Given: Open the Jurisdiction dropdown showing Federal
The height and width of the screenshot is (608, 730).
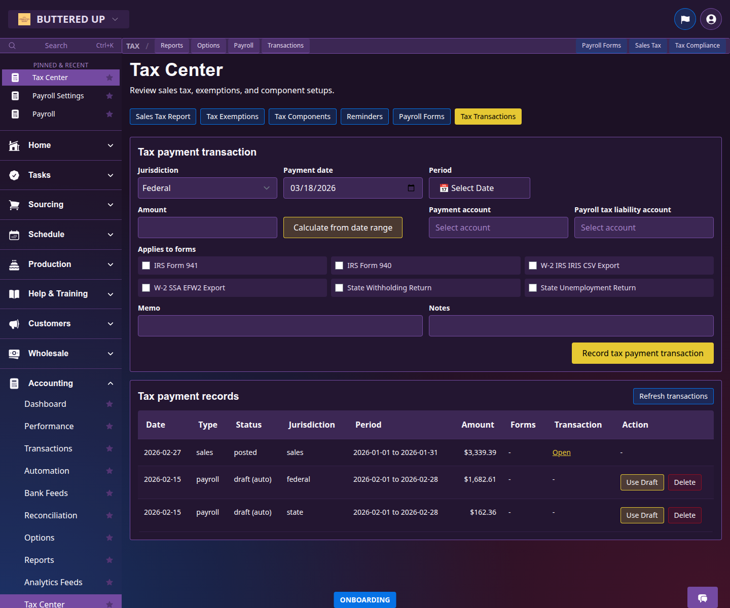Looking at the screenshot, I should coord(207,188).
